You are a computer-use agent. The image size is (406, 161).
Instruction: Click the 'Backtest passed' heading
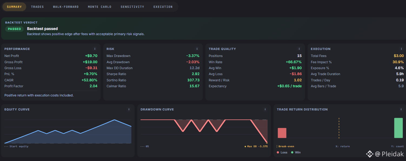pyautogui.click(x=42, y=29)
